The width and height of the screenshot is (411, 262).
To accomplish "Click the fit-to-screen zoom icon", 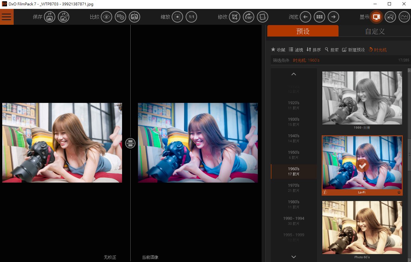I will [x=177, y=17].
